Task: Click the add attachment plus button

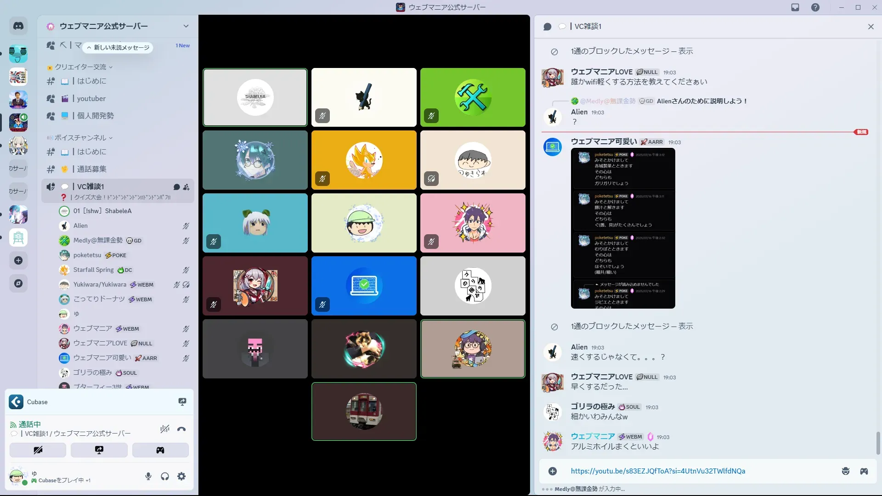Action: [x=553, y=471]
